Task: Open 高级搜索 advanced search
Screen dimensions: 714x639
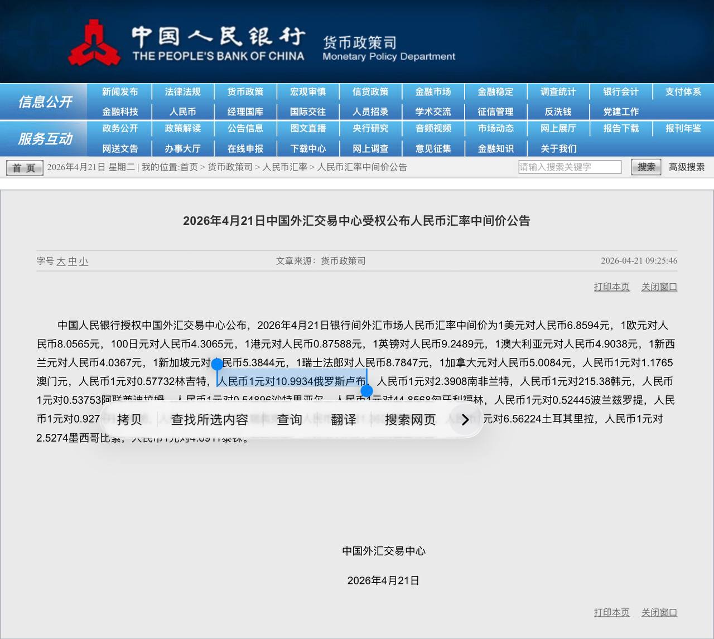Action: click(686, 167)
